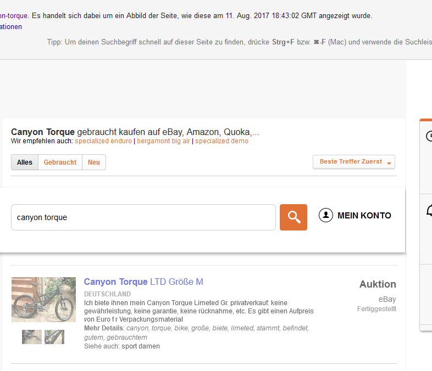Click the Fertiggestellt status text

coord(376,309)
